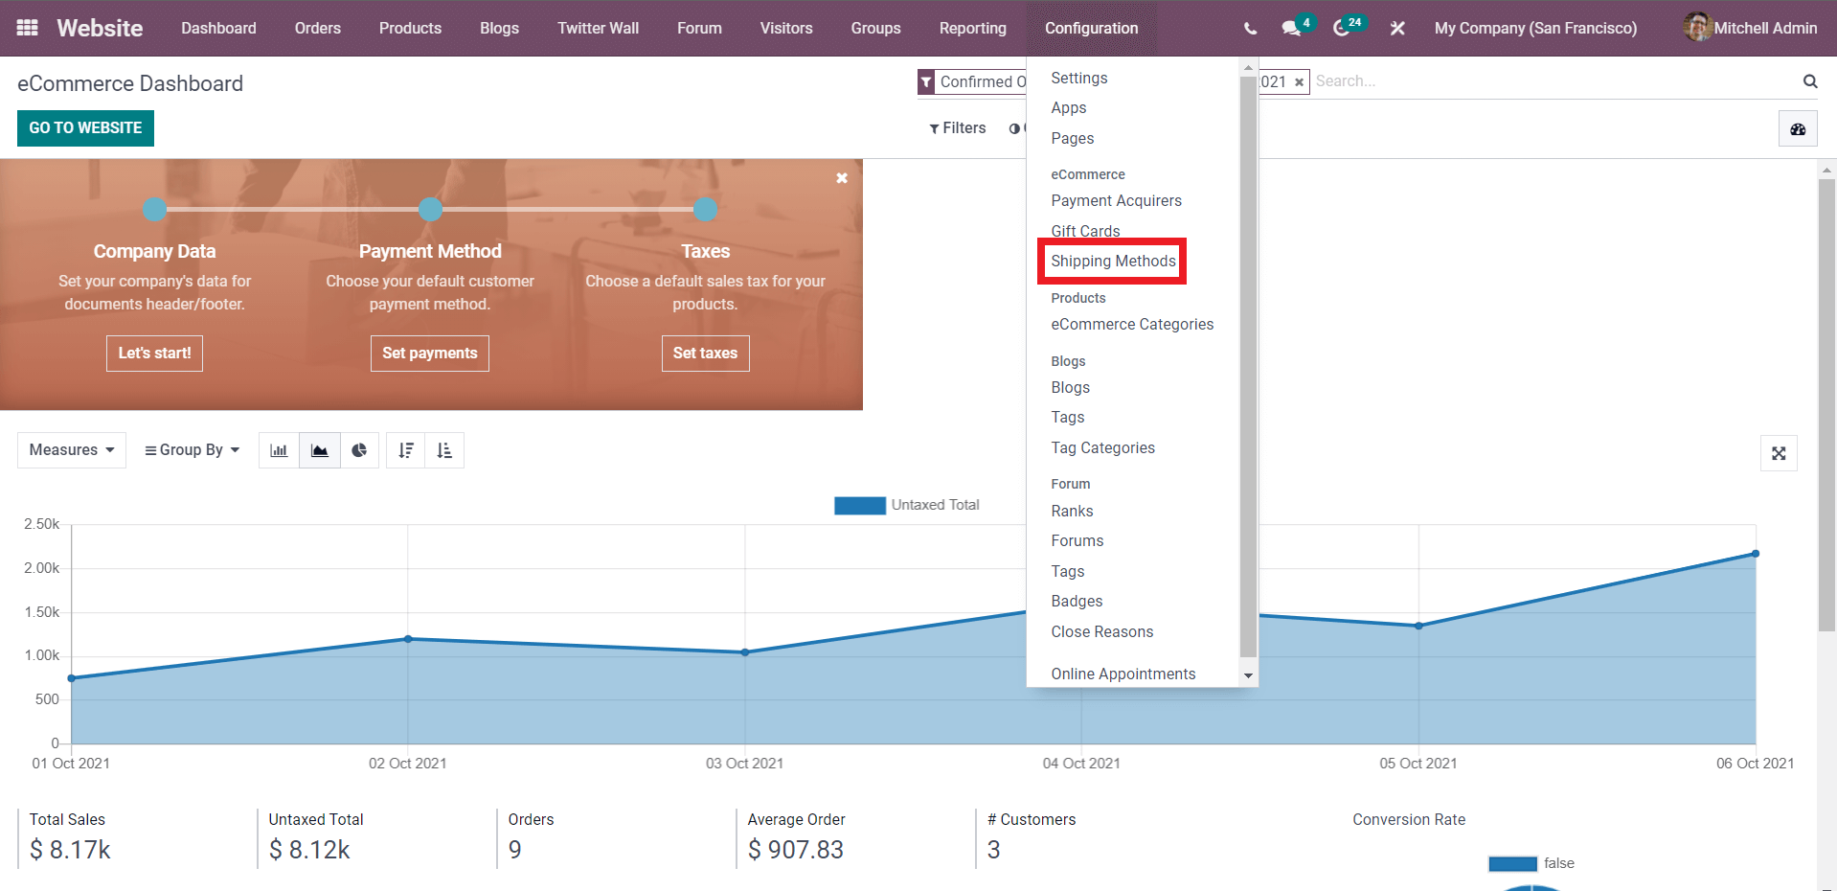Open the activities list showing 24 items

(1341, 28)
